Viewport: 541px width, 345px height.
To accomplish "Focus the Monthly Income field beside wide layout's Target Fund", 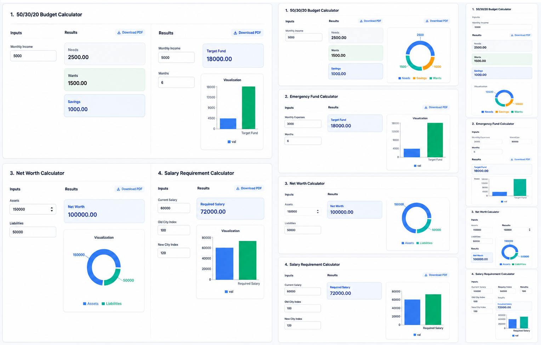I will [176, 57].
